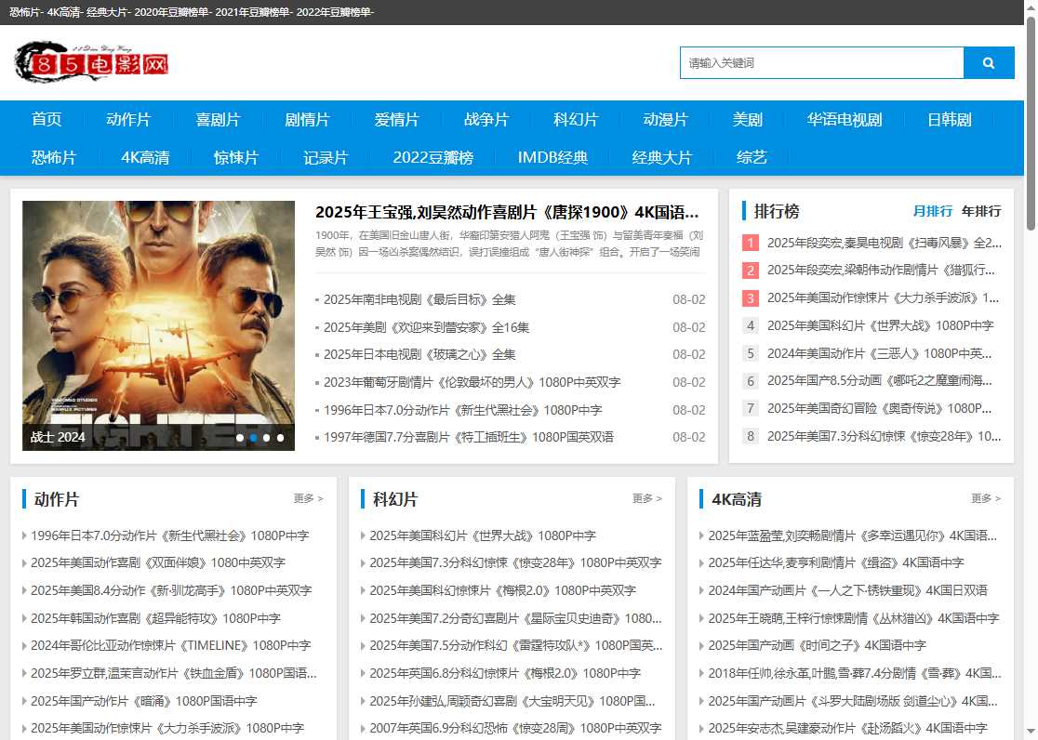Switch to the 年排行 ranking tab

tap(982, 211)
